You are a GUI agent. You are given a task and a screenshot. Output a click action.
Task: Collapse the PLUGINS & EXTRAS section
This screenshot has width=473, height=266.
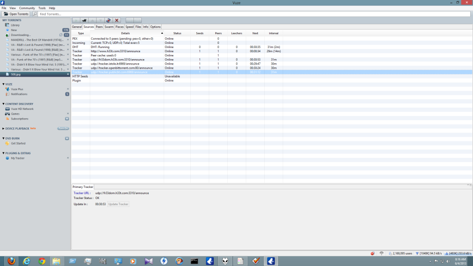pyautogui.click(x=3, y=153)
